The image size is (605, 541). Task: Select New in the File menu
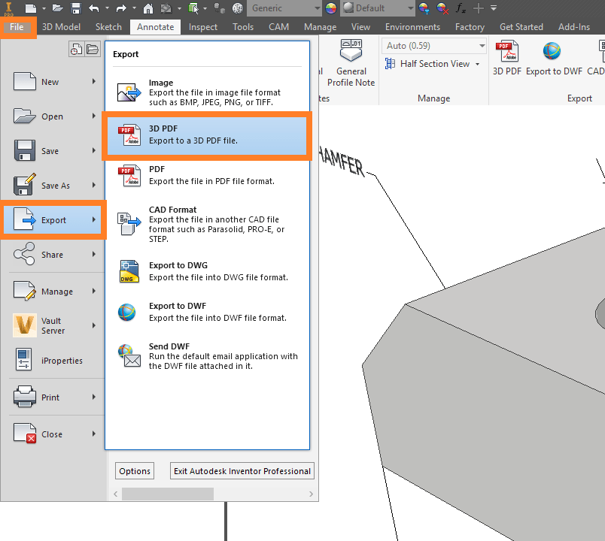(53, 82)
